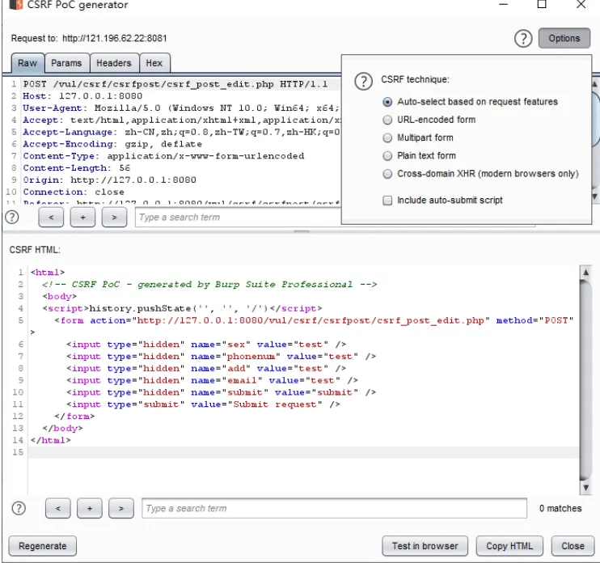Click help icon beside CSRF technique label
The image size is (600, 563).
click(x=363, y=81)
